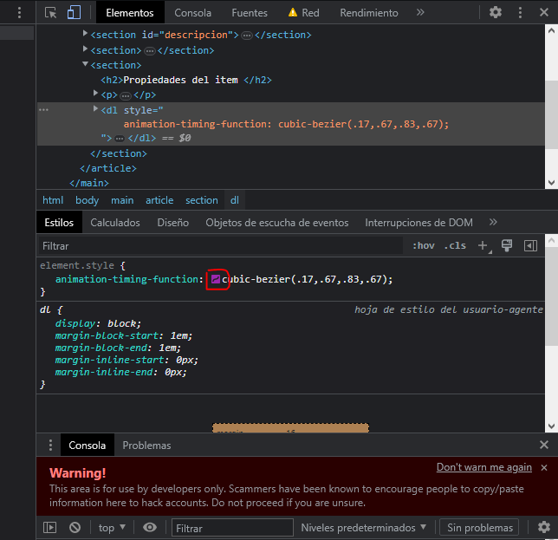Click the new style rule plus icon

(x=483, y=246)
